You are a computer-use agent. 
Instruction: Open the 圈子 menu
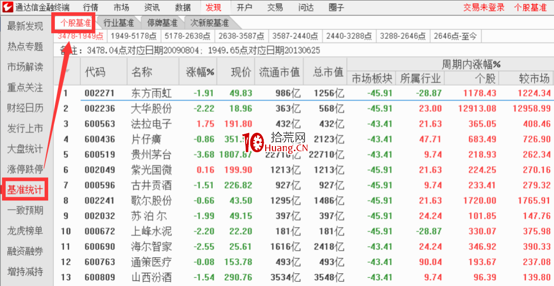pyautogui.click(x=337, y=7)
